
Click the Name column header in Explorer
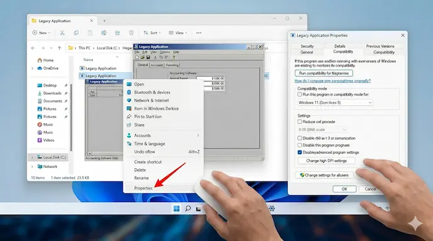(x=88, y=60)
